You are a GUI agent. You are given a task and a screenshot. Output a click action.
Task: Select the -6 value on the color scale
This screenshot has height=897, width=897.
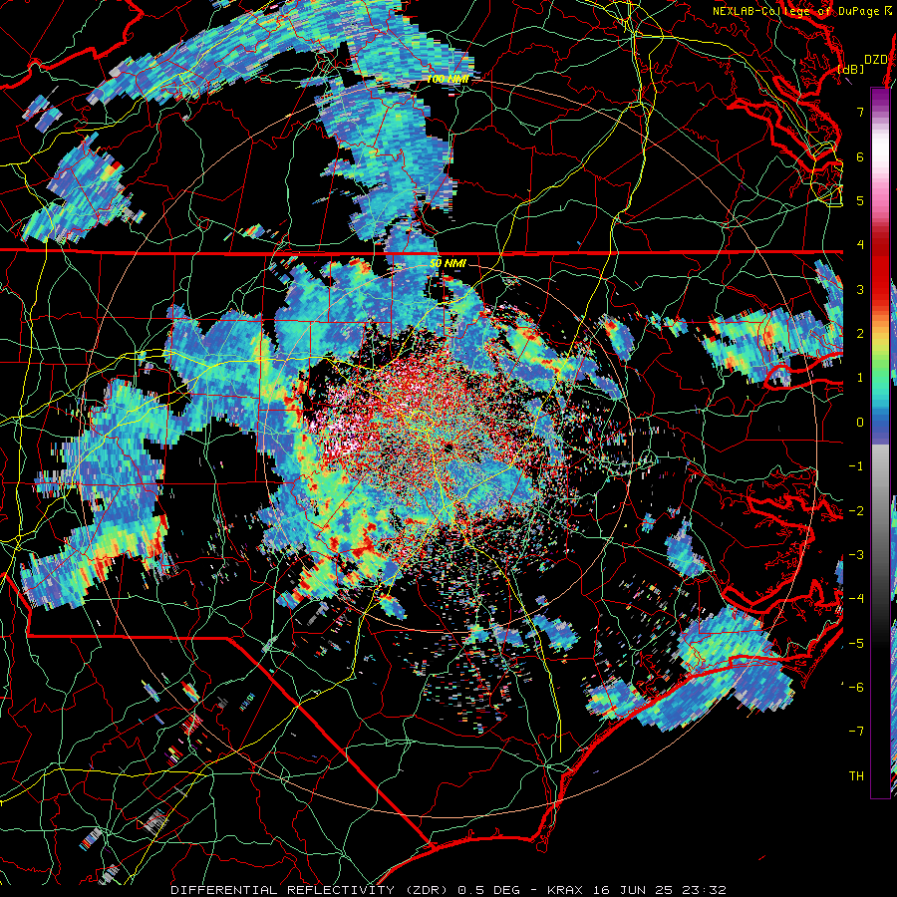856,687
